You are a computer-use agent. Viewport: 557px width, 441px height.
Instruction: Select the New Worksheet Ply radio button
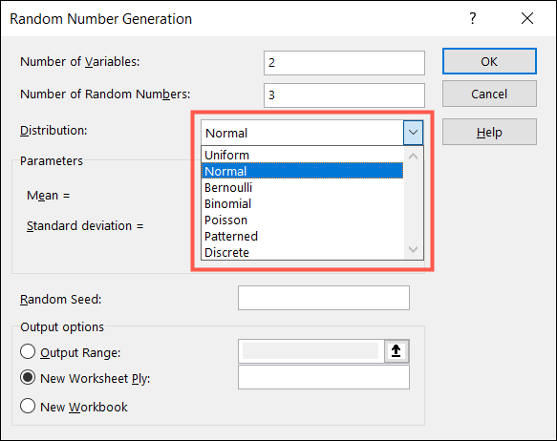click(x=28, y=377)
